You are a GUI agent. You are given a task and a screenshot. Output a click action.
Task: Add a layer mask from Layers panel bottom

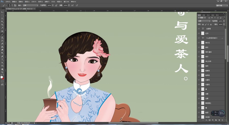[210, 120]
